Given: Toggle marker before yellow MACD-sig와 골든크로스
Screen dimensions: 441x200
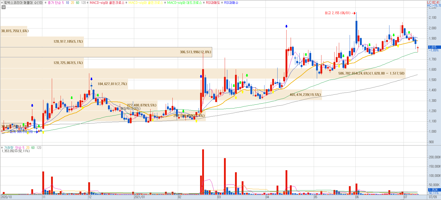Looking at the screenshot, I should (126, 3).
